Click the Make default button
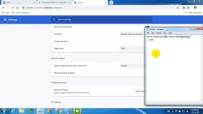 tap(139, 91)
